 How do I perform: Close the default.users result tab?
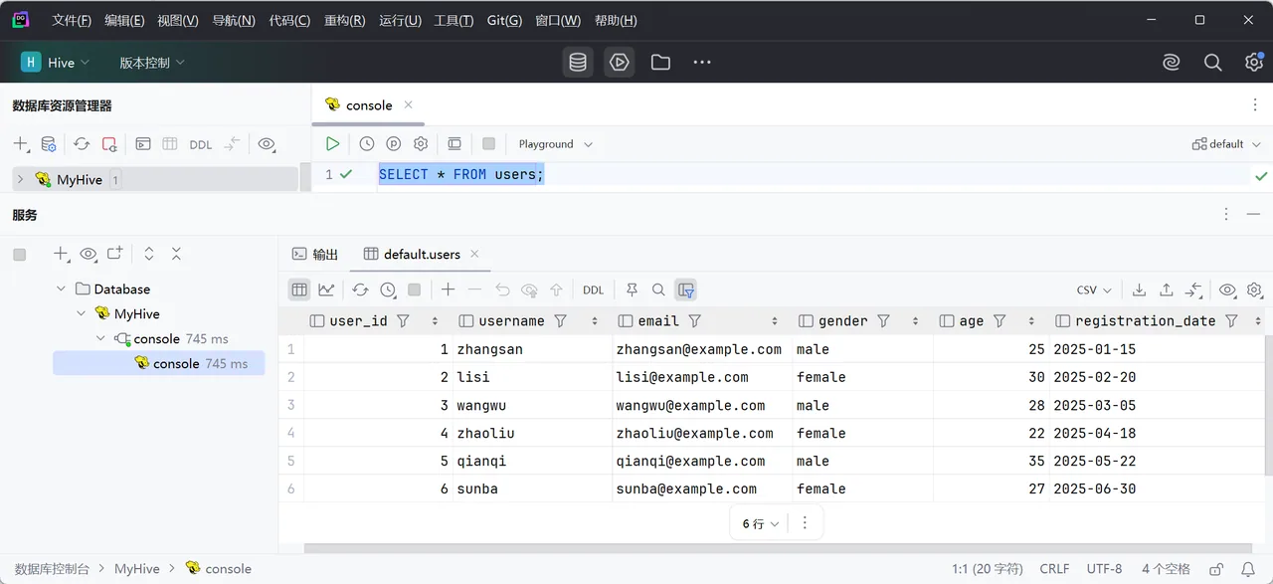[474, 254]
